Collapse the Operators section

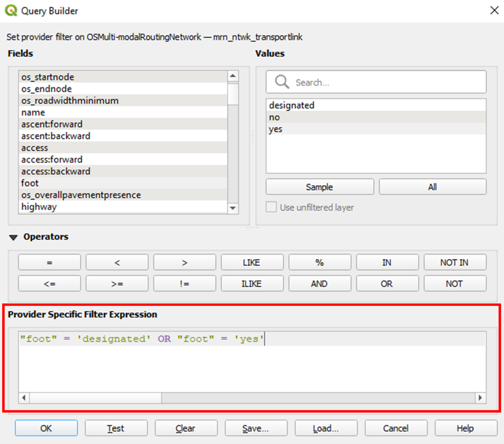(14, 237)
